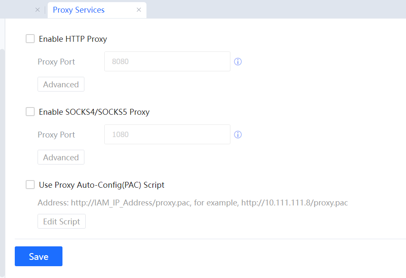The image size is (406, 278).
Task: Check the Use Proxy Auto-Config(PAC) Script box
Action: click(30, 185)
